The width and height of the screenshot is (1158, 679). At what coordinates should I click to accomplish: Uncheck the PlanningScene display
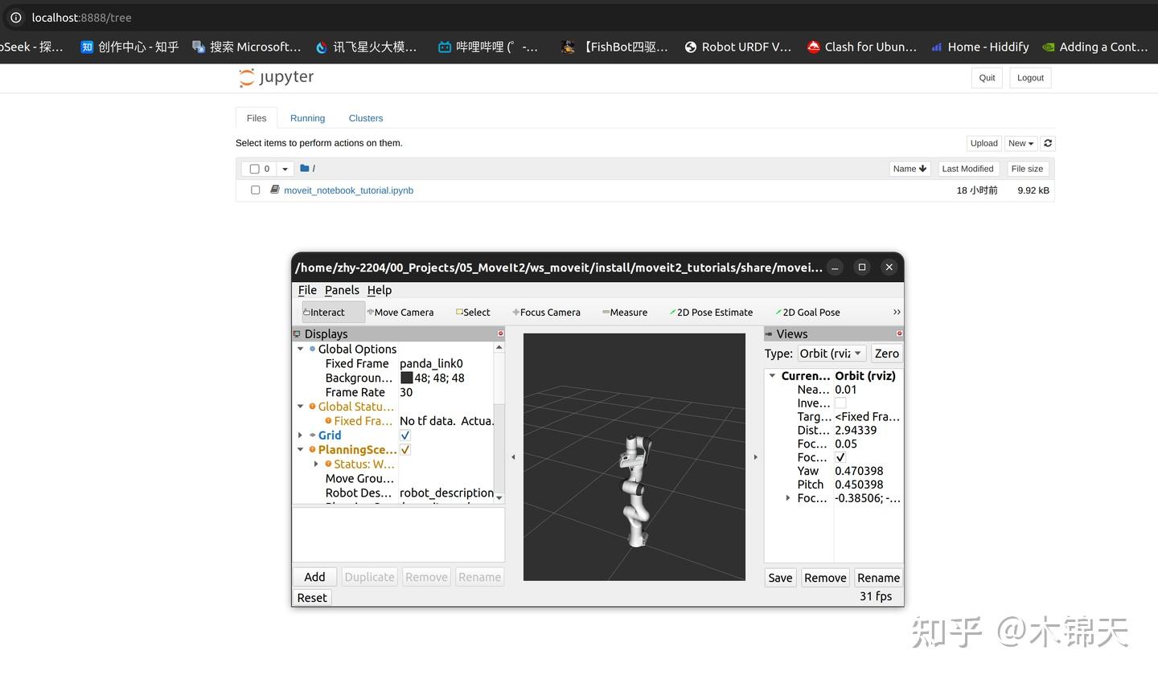coord(404,449)
